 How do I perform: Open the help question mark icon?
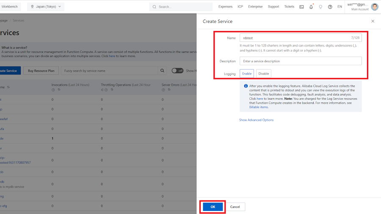330,7
